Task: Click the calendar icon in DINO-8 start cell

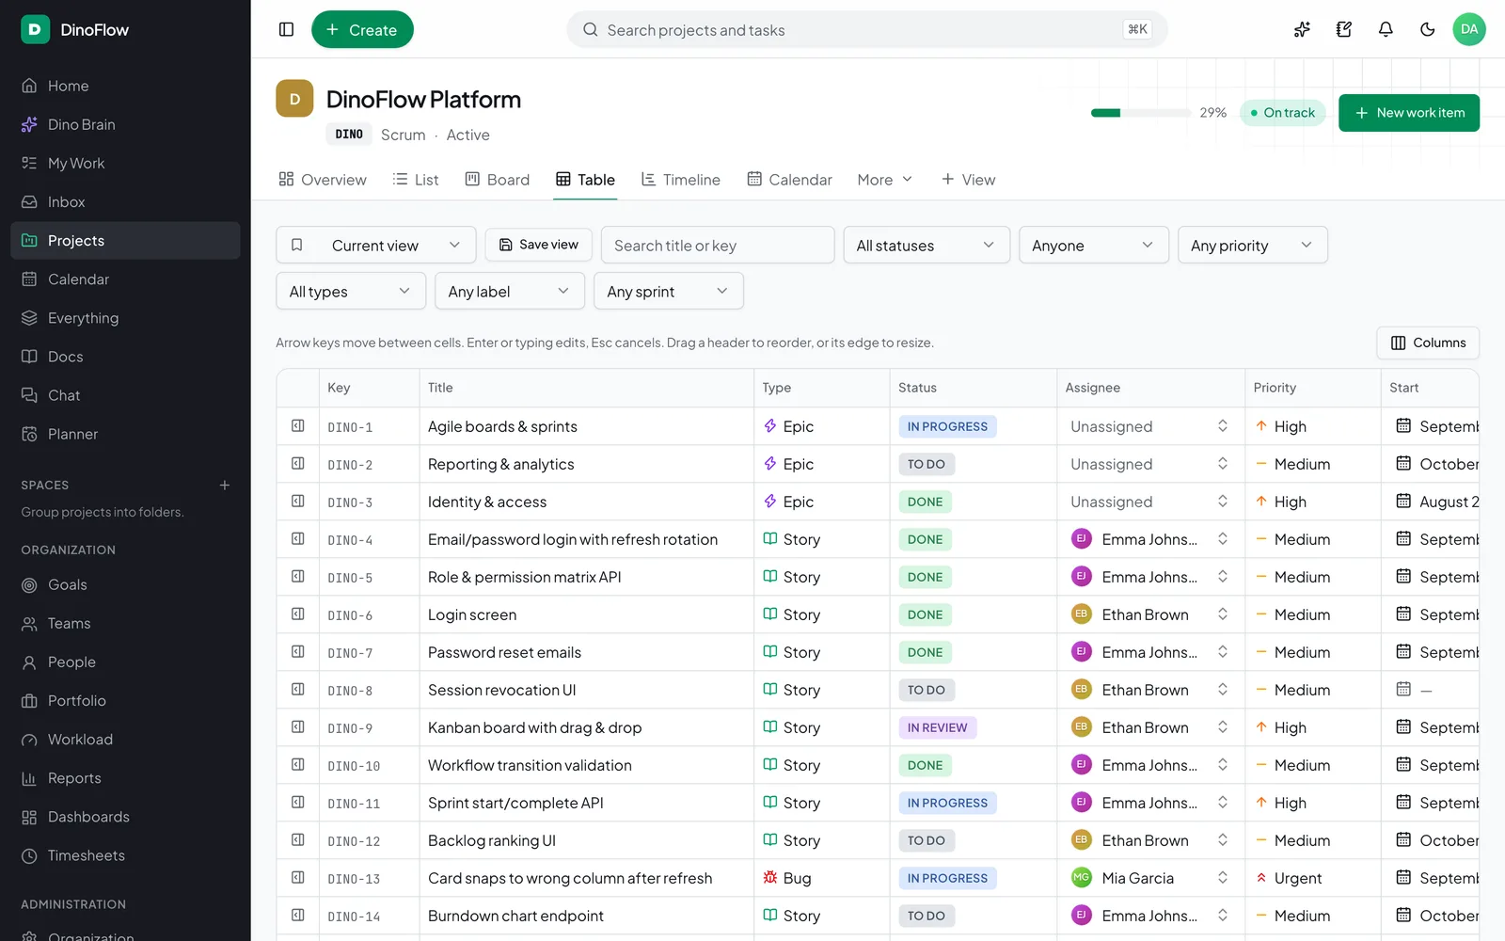Action: coord(1403,690)
